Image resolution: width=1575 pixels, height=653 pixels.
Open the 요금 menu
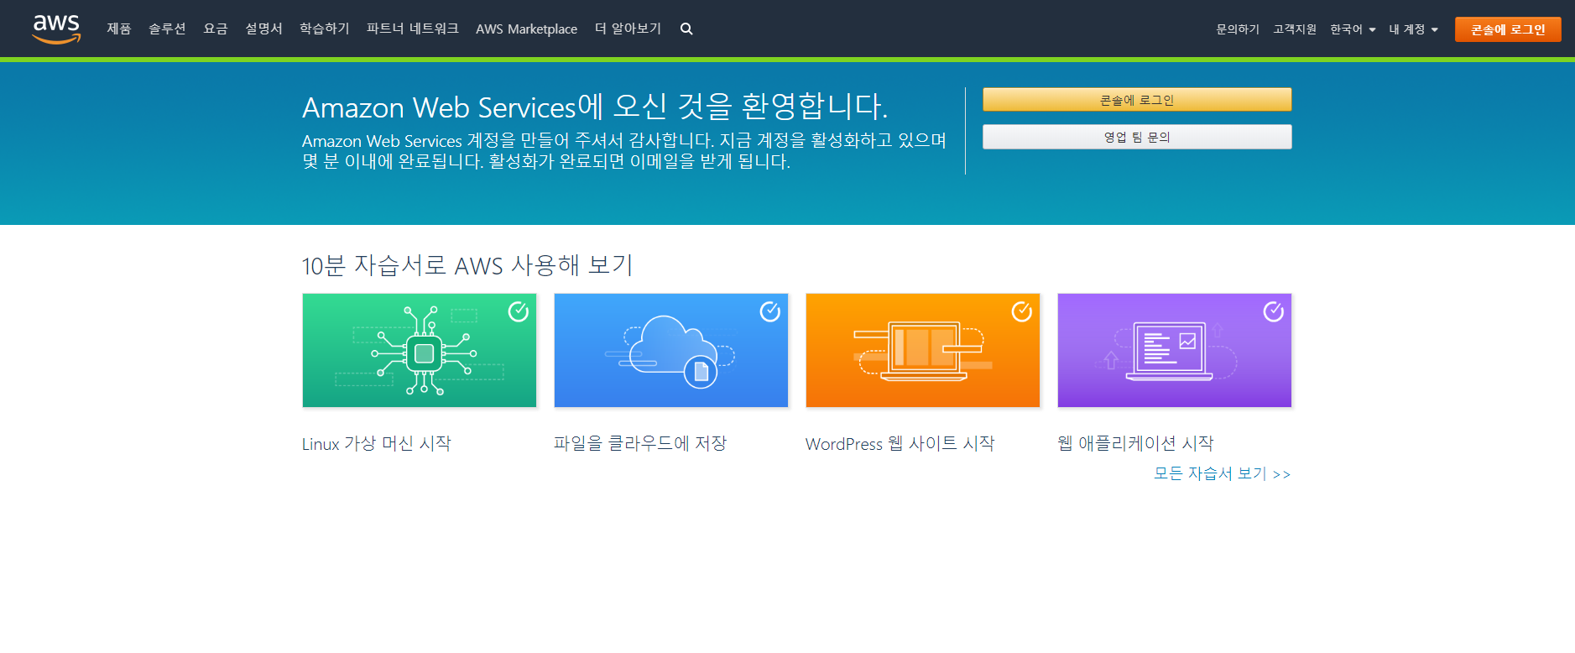216,29
